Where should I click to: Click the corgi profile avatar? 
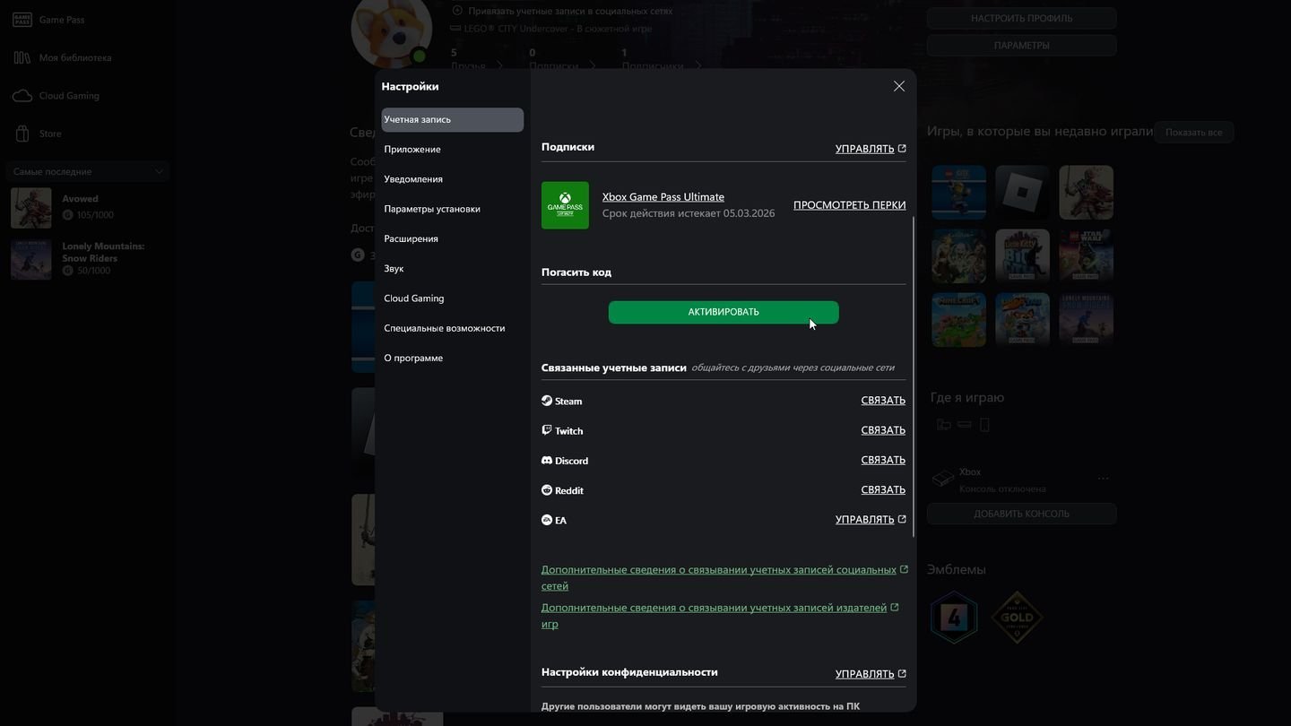(x=392, y=30)
